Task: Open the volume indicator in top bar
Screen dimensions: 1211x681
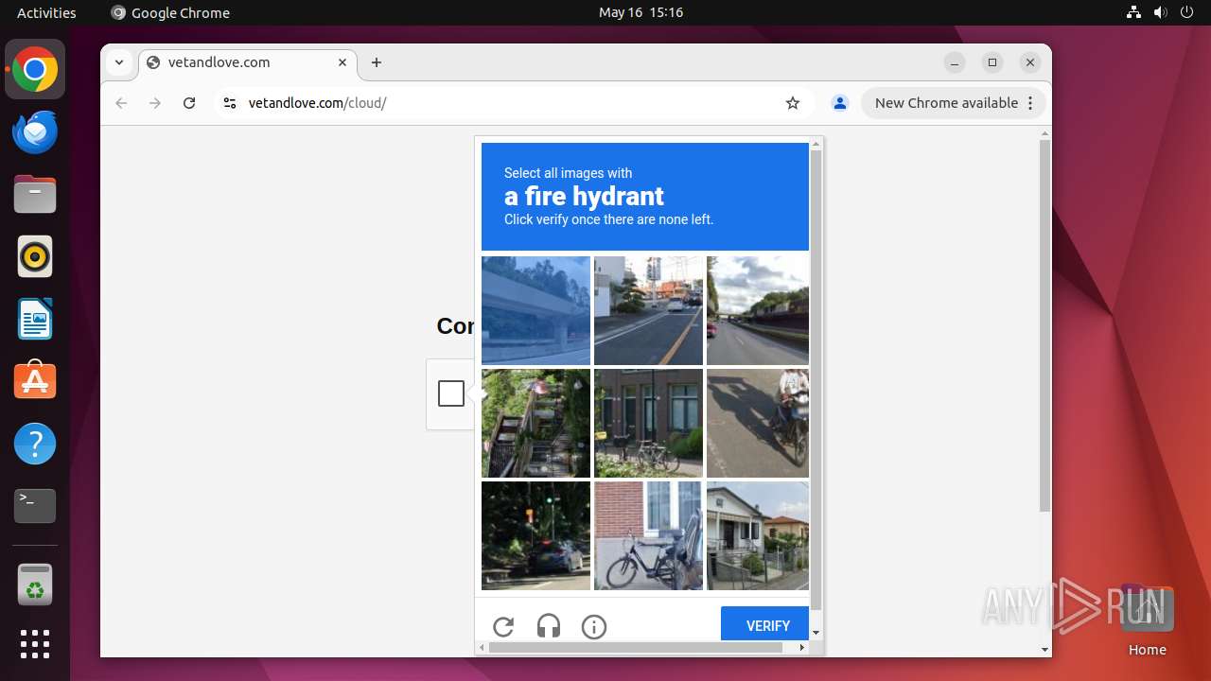Action: tap(1161, 12)
